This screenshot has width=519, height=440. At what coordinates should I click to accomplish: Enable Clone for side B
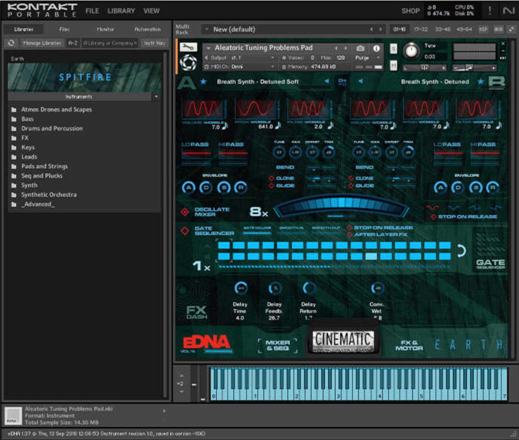point(351,179)
